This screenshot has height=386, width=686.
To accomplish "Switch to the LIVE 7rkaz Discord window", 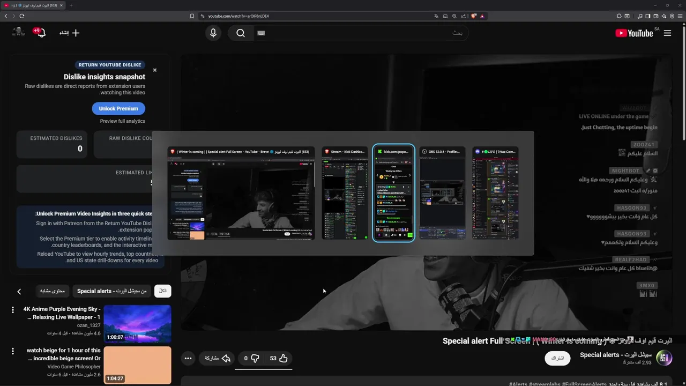I will pyautogui.click(x=495, y=193).
